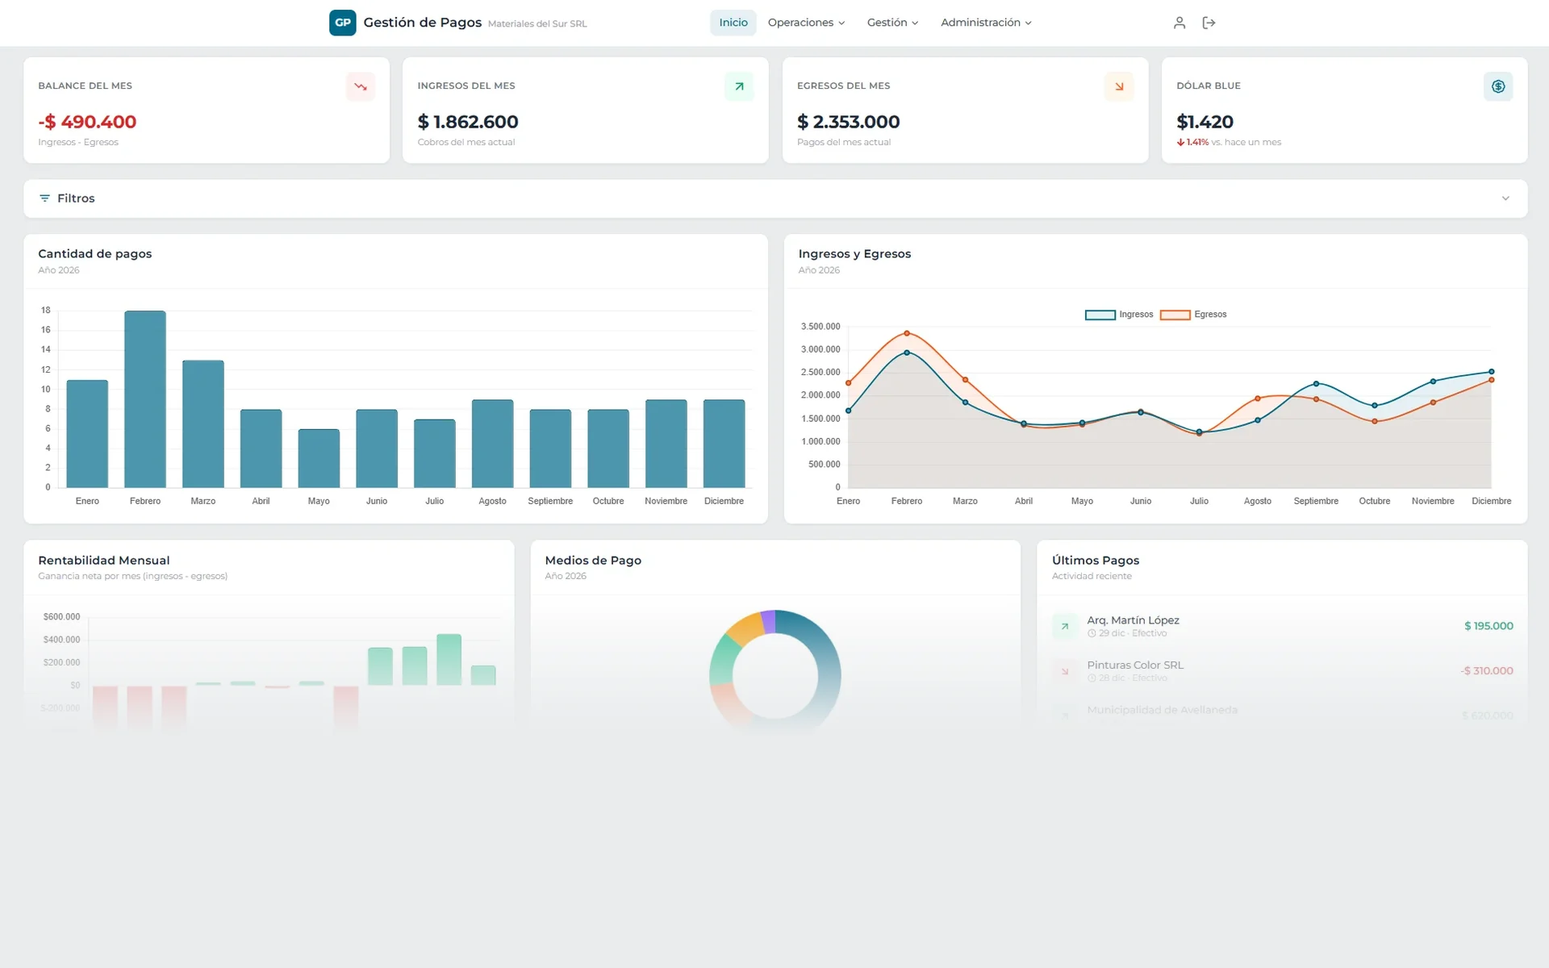Click the -$ 310.000 payment amount
The width and height of the screenshot is (1549, 968).
(1486, 671)
